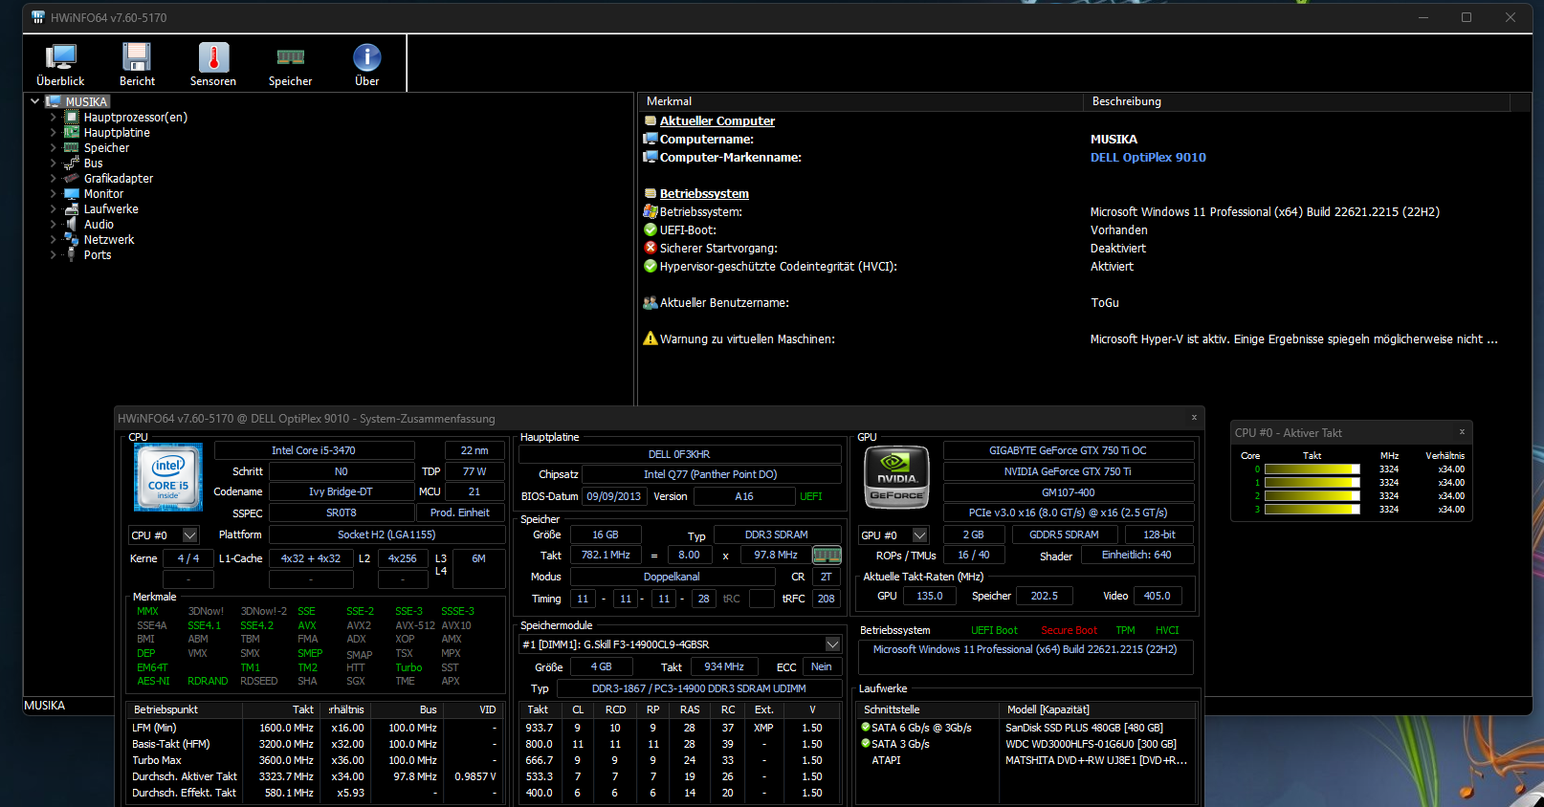Expand the Speicher tree node
The height and width of the screenshot is (807, 1544).
click(x=54, y=147)
